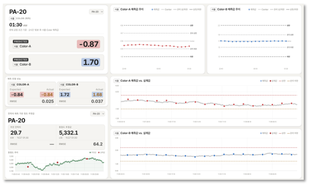Open the PA-20 dropdown in the top card
The width and height of the screenshot is (311, 187).
click(x=96, y=12)
